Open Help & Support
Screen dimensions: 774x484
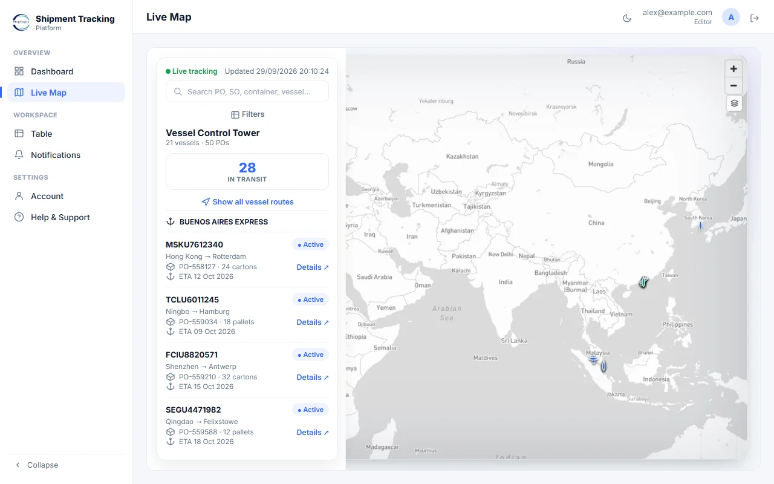click(x=66, y=217)
